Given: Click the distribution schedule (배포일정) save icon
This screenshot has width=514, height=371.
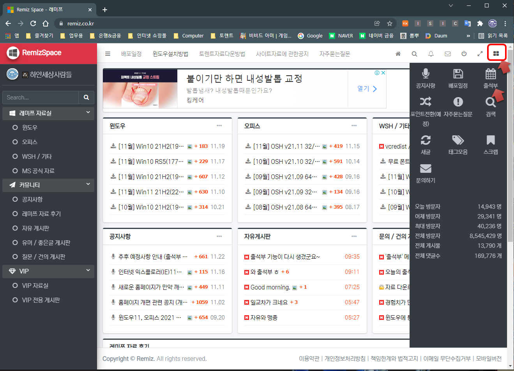Looking at the screenshot, I should 458,74.
